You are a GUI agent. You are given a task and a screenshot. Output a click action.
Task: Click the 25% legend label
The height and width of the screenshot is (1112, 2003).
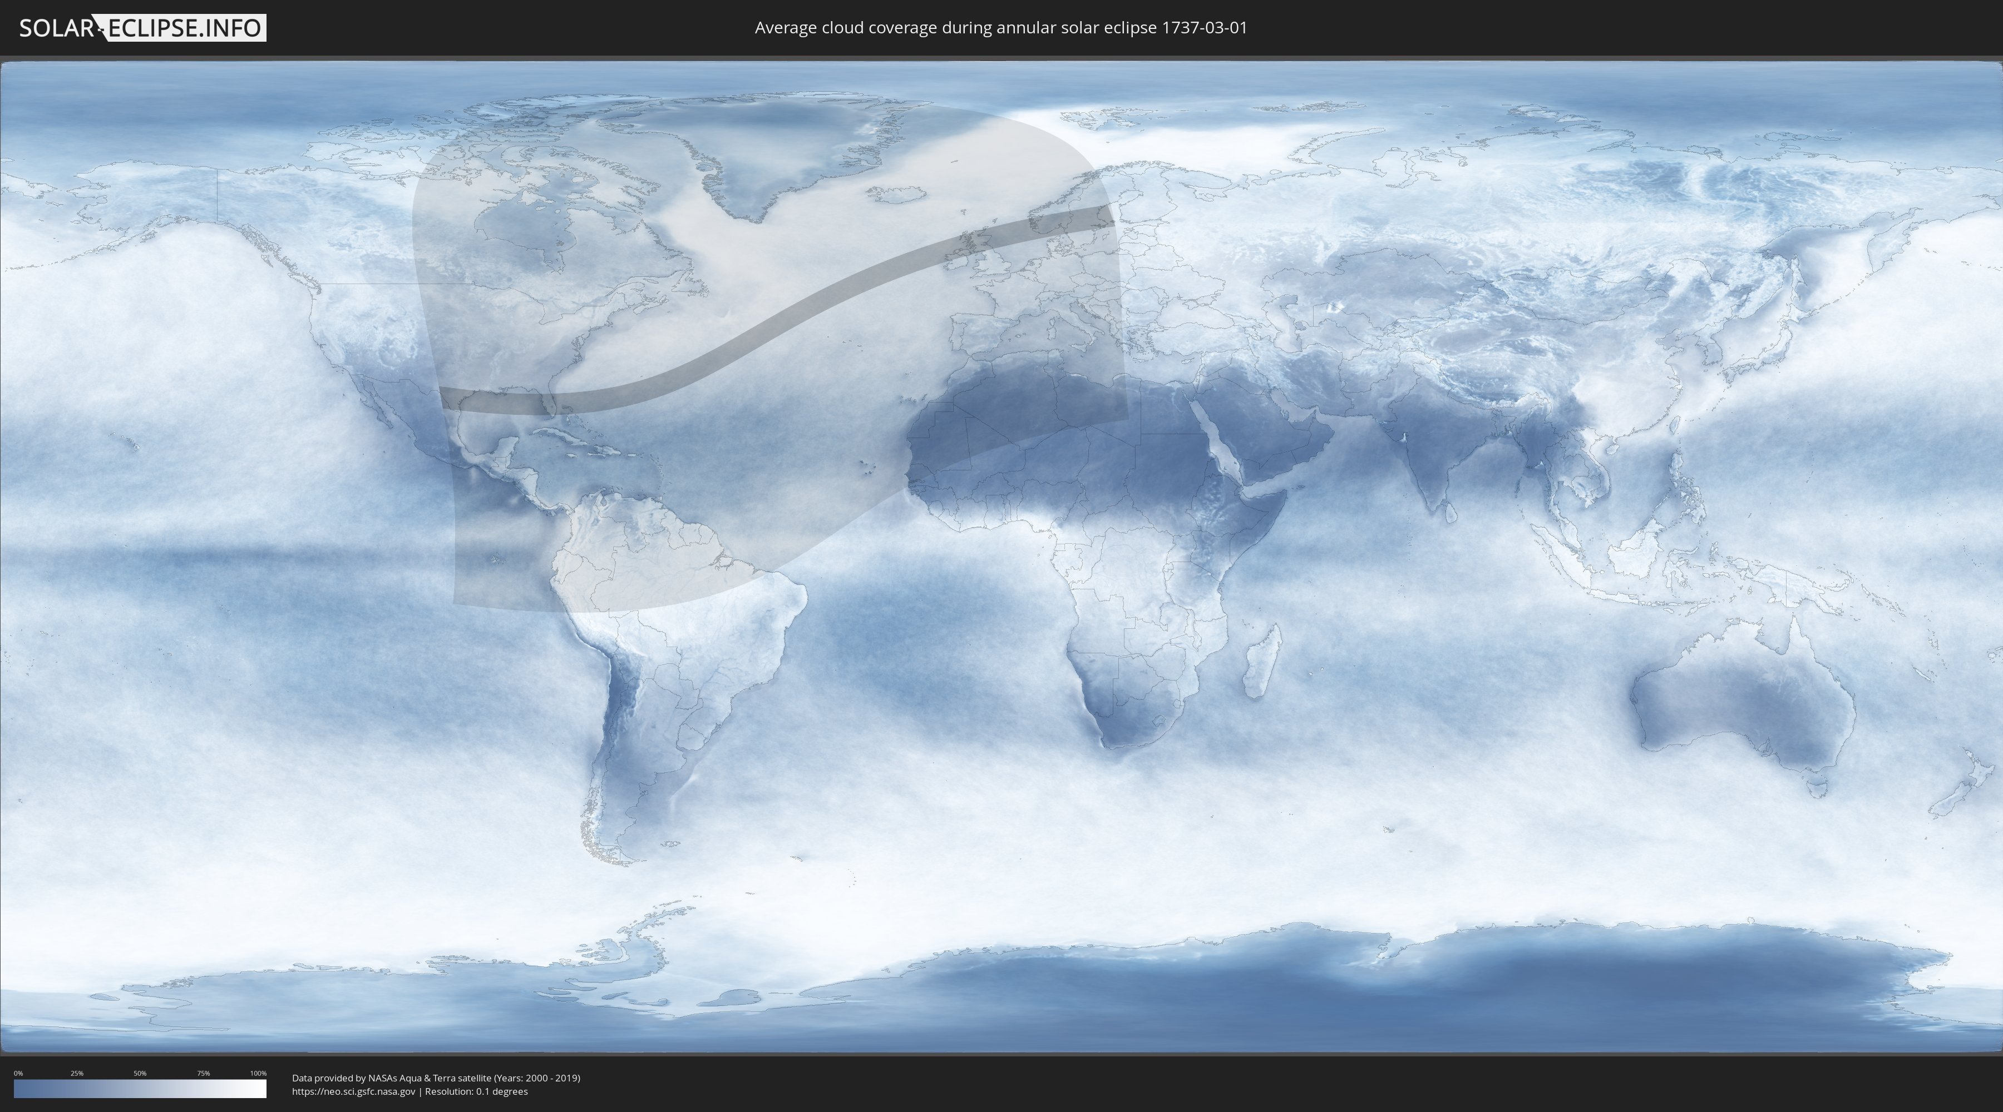[77, 1073]
